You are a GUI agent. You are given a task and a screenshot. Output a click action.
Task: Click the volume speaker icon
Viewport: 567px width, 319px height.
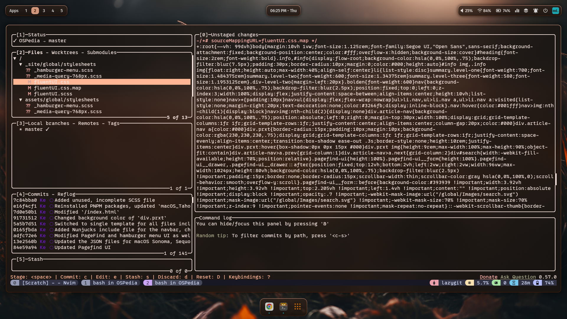click(462, 11)
